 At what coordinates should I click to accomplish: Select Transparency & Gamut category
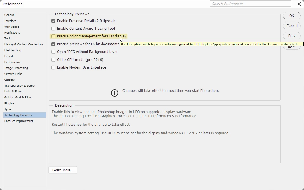pyautogui.click(x=24, y=85)
